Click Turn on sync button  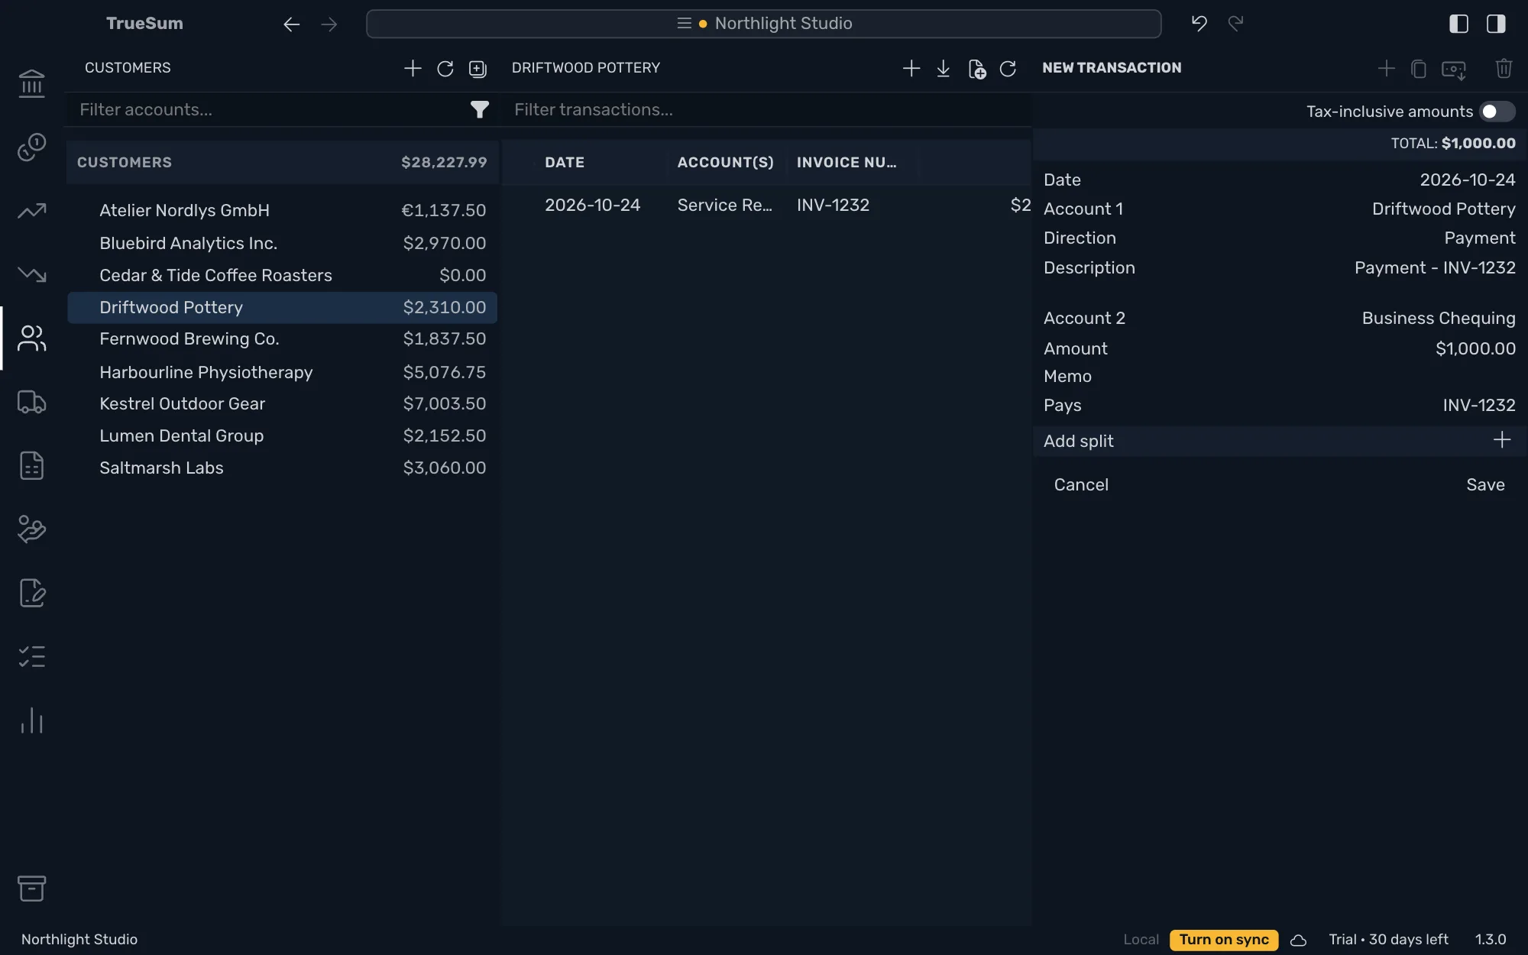click(1224, 940)
